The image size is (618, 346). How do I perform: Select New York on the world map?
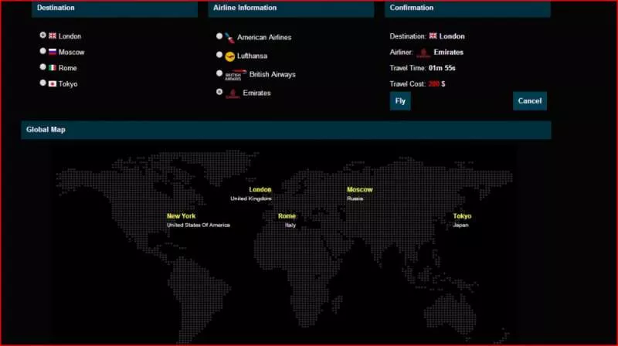coord(182,216)
